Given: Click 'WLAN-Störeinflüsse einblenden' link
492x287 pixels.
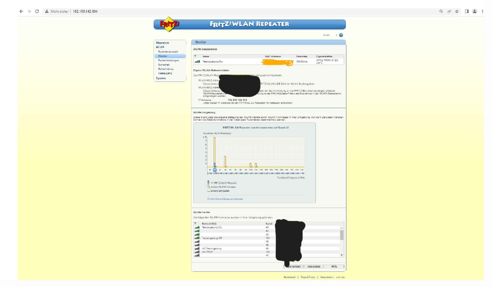Looking at the screenshot, I should (225, 199).
